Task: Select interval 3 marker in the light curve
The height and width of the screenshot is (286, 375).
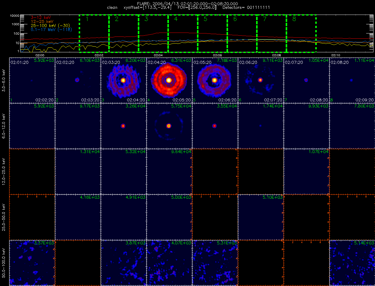Action: pos(146,19)
